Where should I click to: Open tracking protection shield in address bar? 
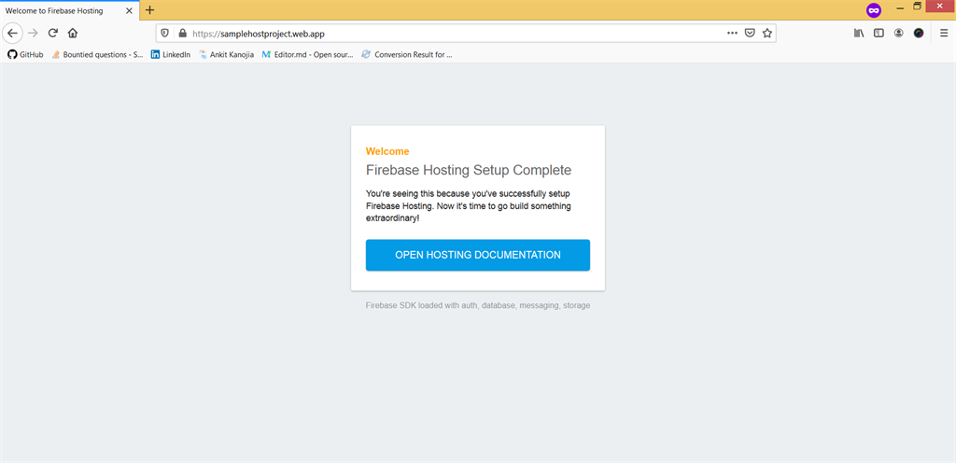[x=164, y=33]
